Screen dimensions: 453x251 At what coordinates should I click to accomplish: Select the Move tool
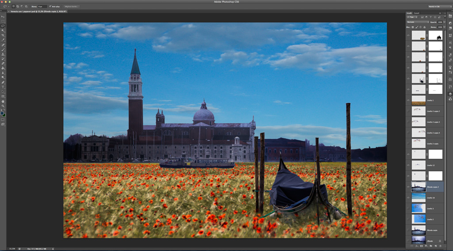point(3,16)
